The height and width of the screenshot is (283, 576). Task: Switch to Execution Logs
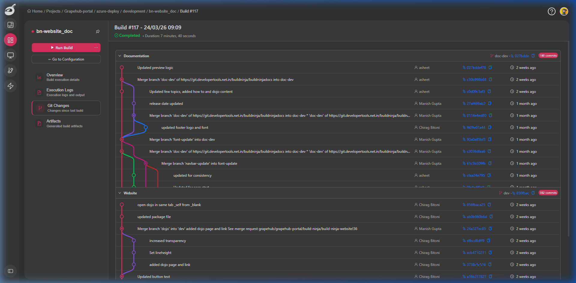pyautogui.click(x=66, y=92)
